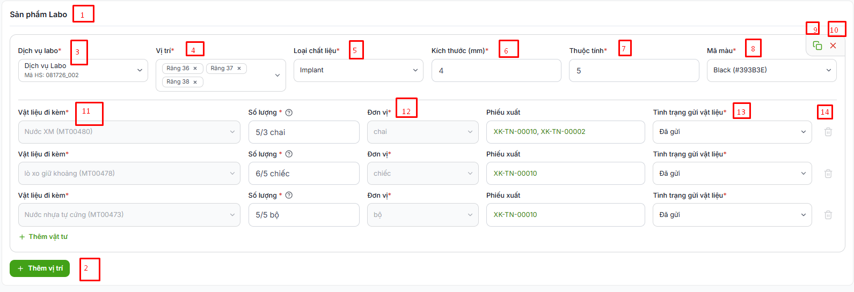
Task: Click the Thêm vật tư link
Action: pos(43,237)
